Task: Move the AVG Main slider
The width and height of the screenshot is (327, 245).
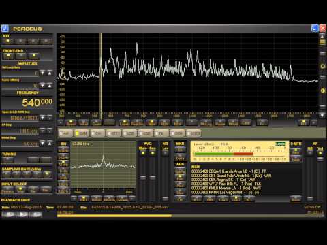Action: 143,177
